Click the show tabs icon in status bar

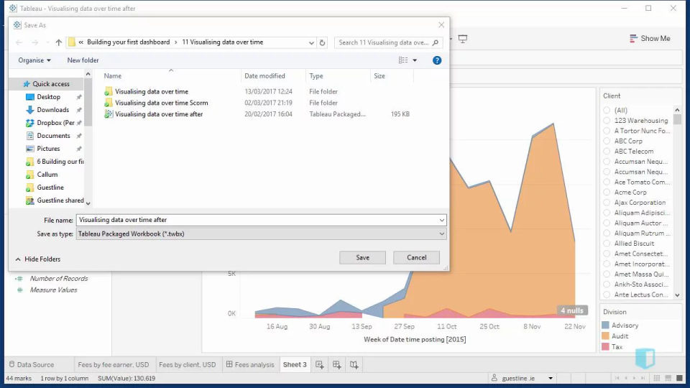[x=679, y=379]
